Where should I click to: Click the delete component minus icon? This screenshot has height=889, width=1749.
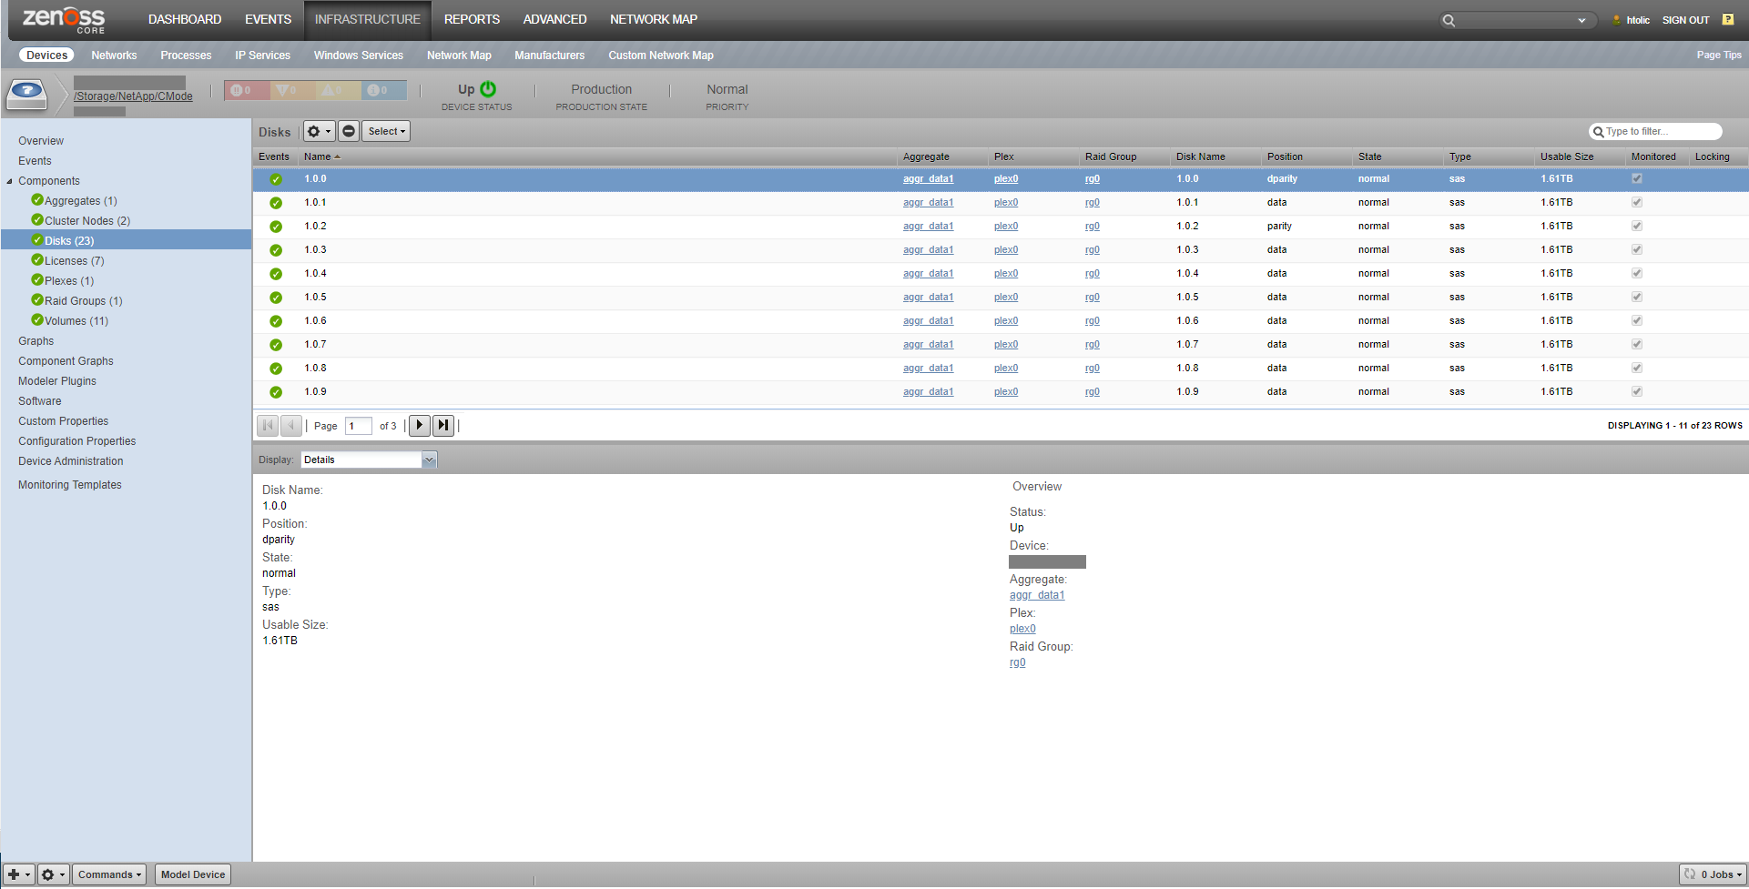[x=349, y=131]
